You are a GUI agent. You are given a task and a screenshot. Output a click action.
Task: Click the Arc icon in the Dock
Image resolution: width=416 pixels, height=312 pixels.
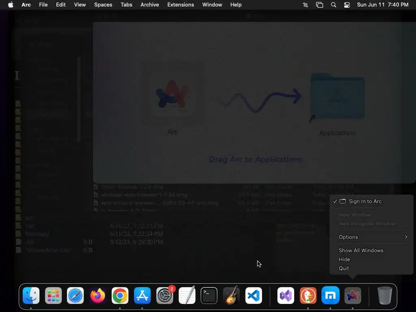point(353,296)
